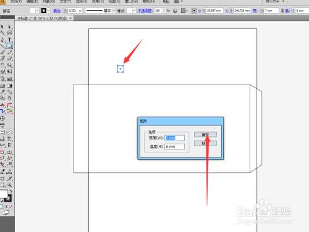Toggle constrain width and height proportions link

click(282, 10)
